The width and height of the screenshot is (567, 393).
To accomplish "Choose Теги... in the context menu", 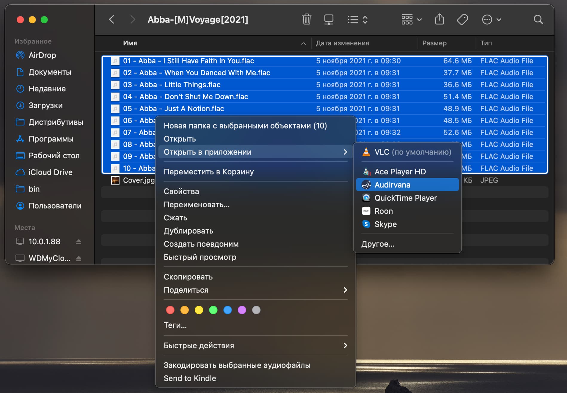I will (256, 325).
